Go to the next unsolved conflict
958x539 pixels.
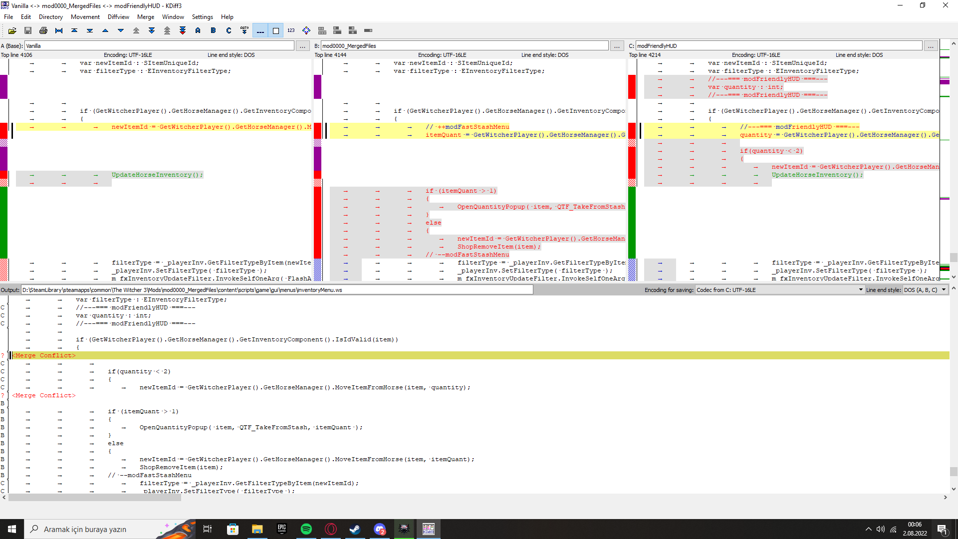click(183, 31)
